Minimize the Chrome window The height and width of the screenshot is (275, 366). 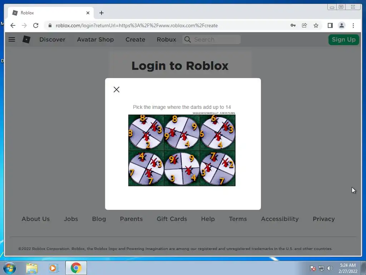(332, 7)
